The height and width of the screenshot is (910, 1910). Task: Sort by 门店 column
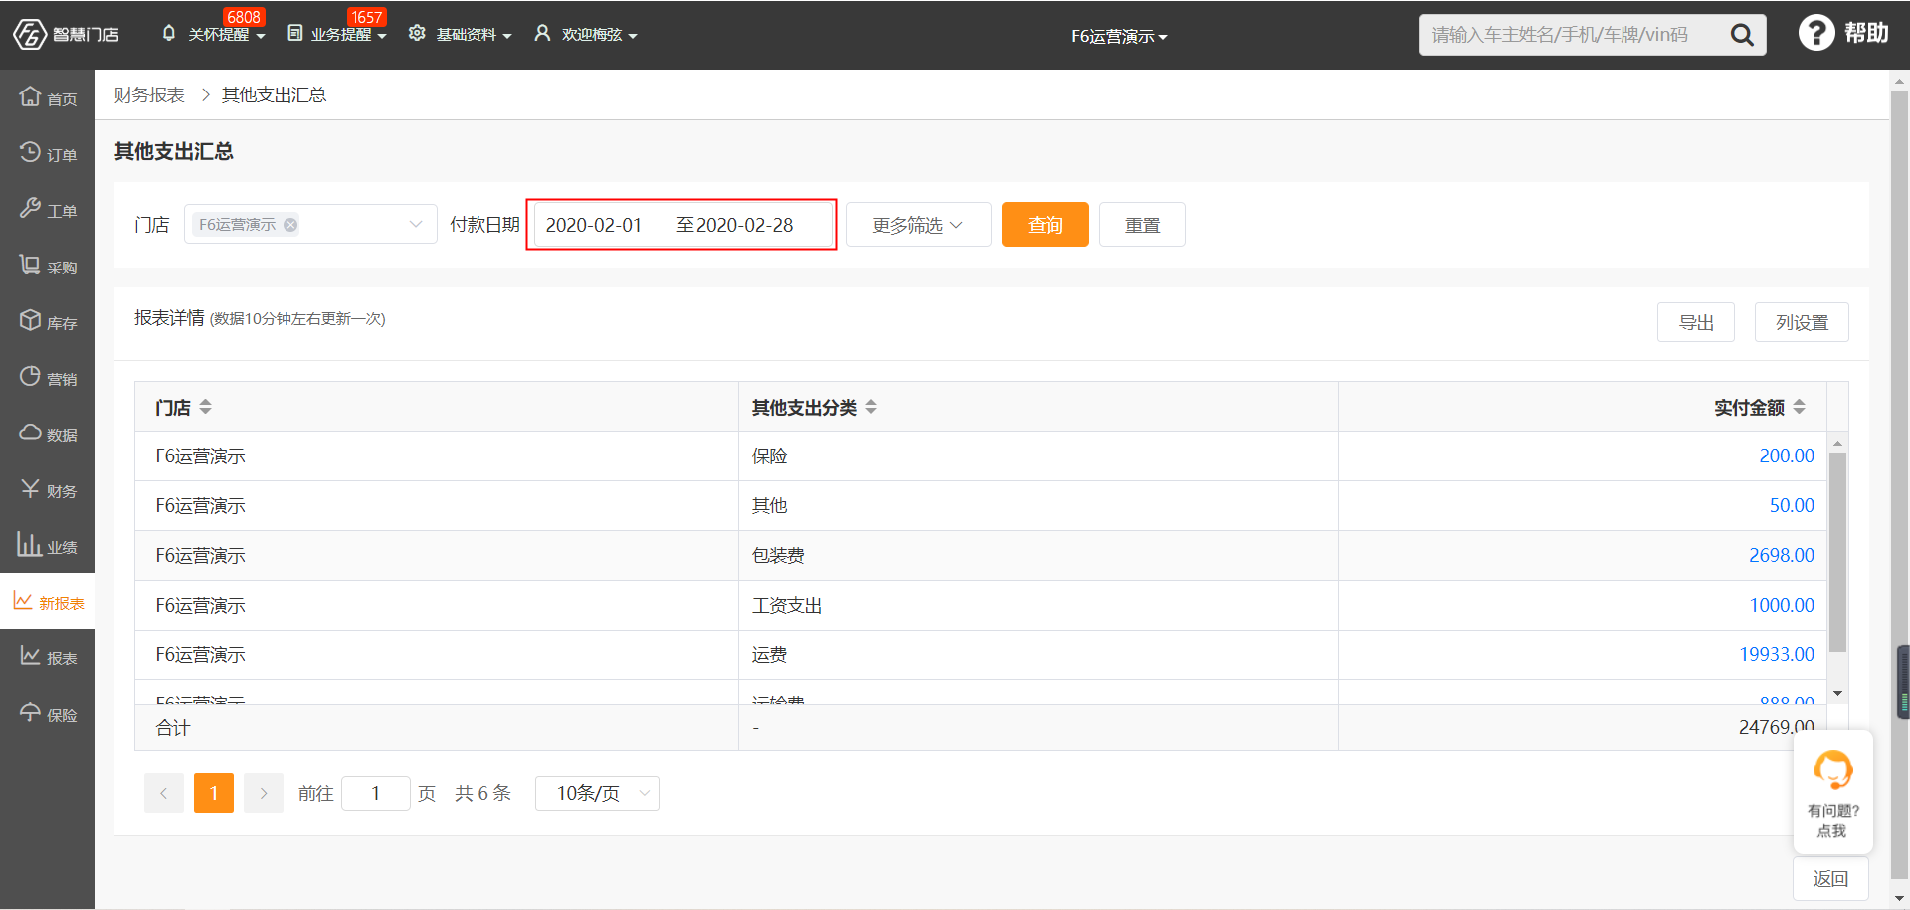point(205,407)
